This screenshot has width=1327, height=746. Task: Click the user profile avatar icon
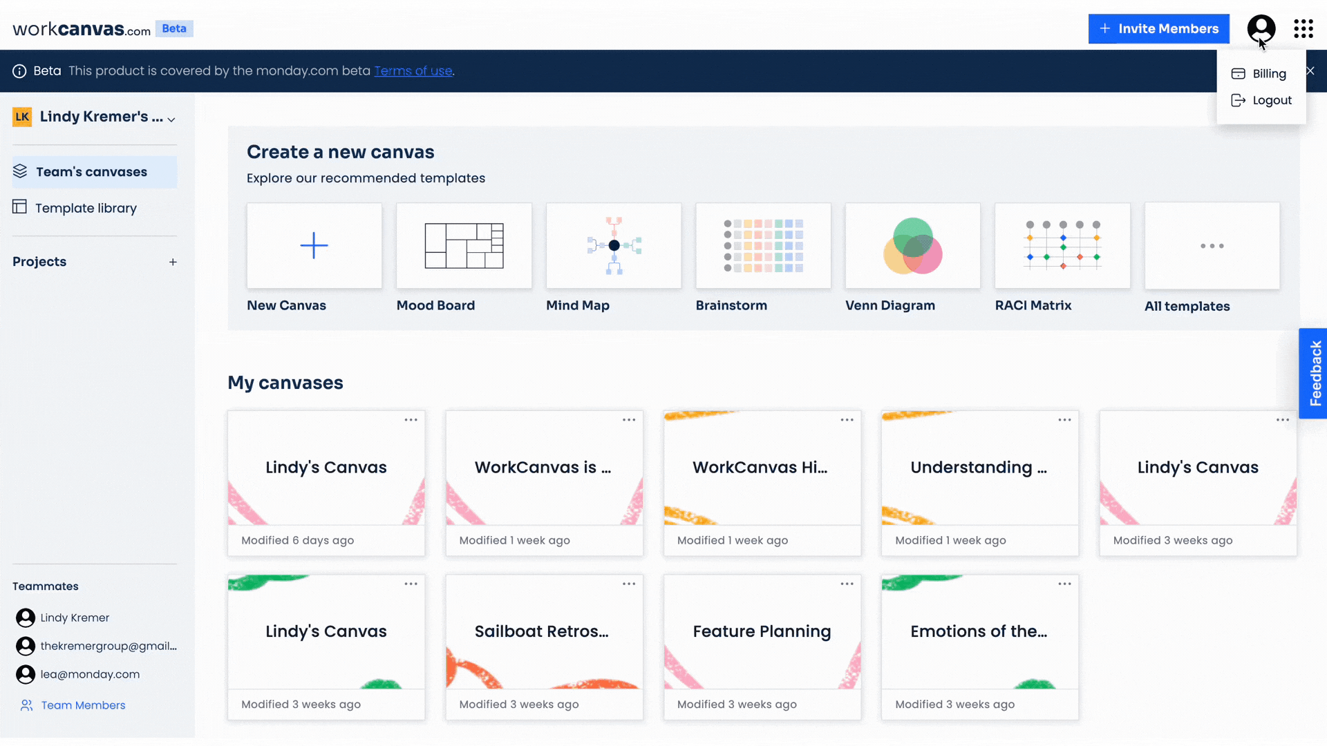pyautogui.click(x=1261, y=28)
